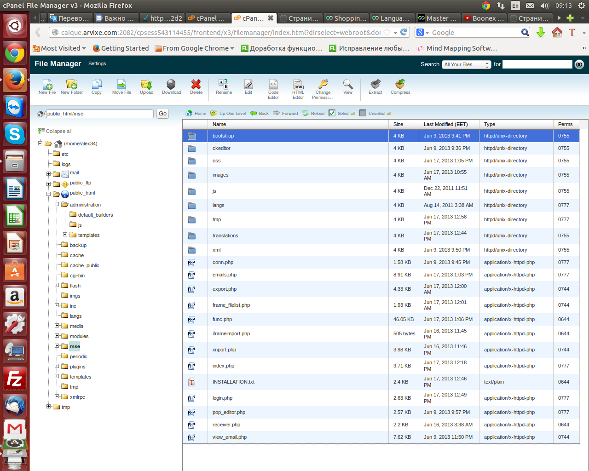
Task: Open the File Manager Settings link
Action: tap(97, 64)
